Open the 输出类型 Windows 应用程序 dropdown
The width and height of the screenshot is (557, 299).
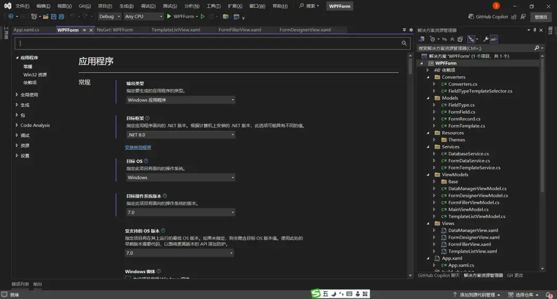pyautogui.click(x=181, y=100)
